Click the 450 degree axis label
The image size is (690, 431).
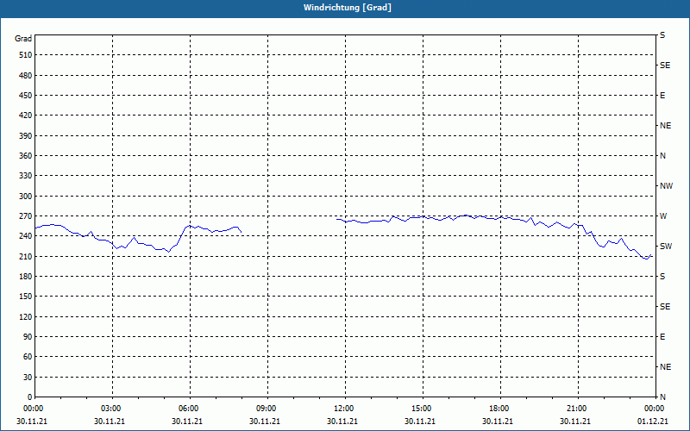tap(26, 96)
